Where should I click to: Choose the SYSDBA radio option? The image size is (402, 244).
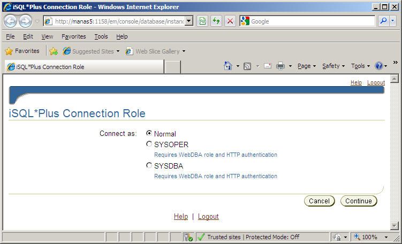pos(149,165)
